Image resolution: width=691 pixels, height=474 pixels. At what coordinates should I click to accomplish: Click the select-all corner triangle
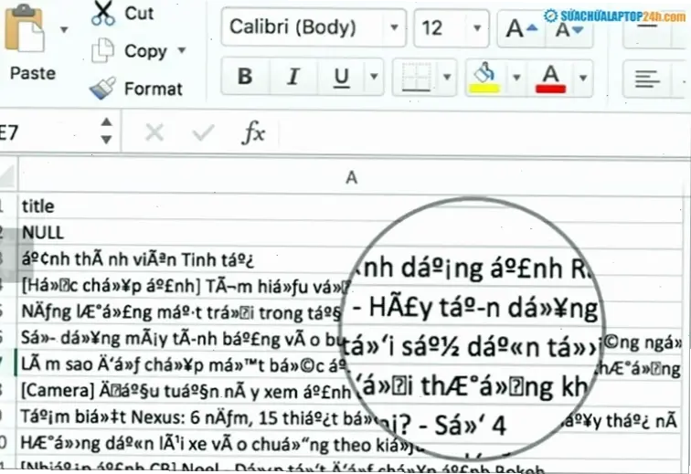click(9, 176)
